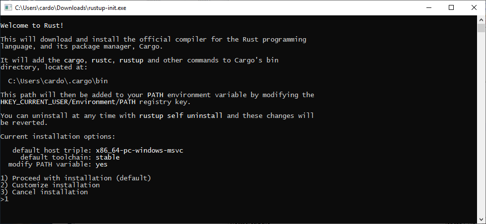This screenshot has width=486, height=224.
Task: Click the Proceed with installation (default) option
Action: [x=75, y=178]
